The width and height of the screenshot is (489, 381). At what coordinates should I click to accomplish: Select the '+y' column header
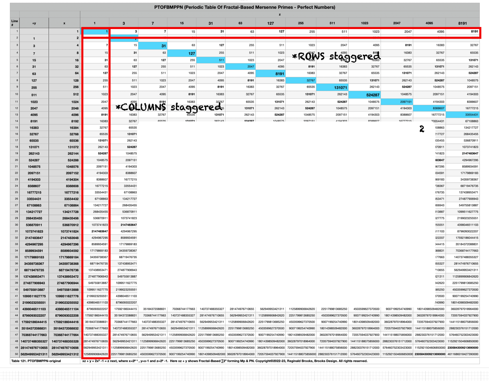coord(34,23)
